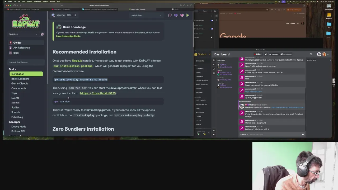This screenshot has width=338, height=190.
Task: Open the KAPLAY GitHub cat icon
Action: tap(170, 15)
